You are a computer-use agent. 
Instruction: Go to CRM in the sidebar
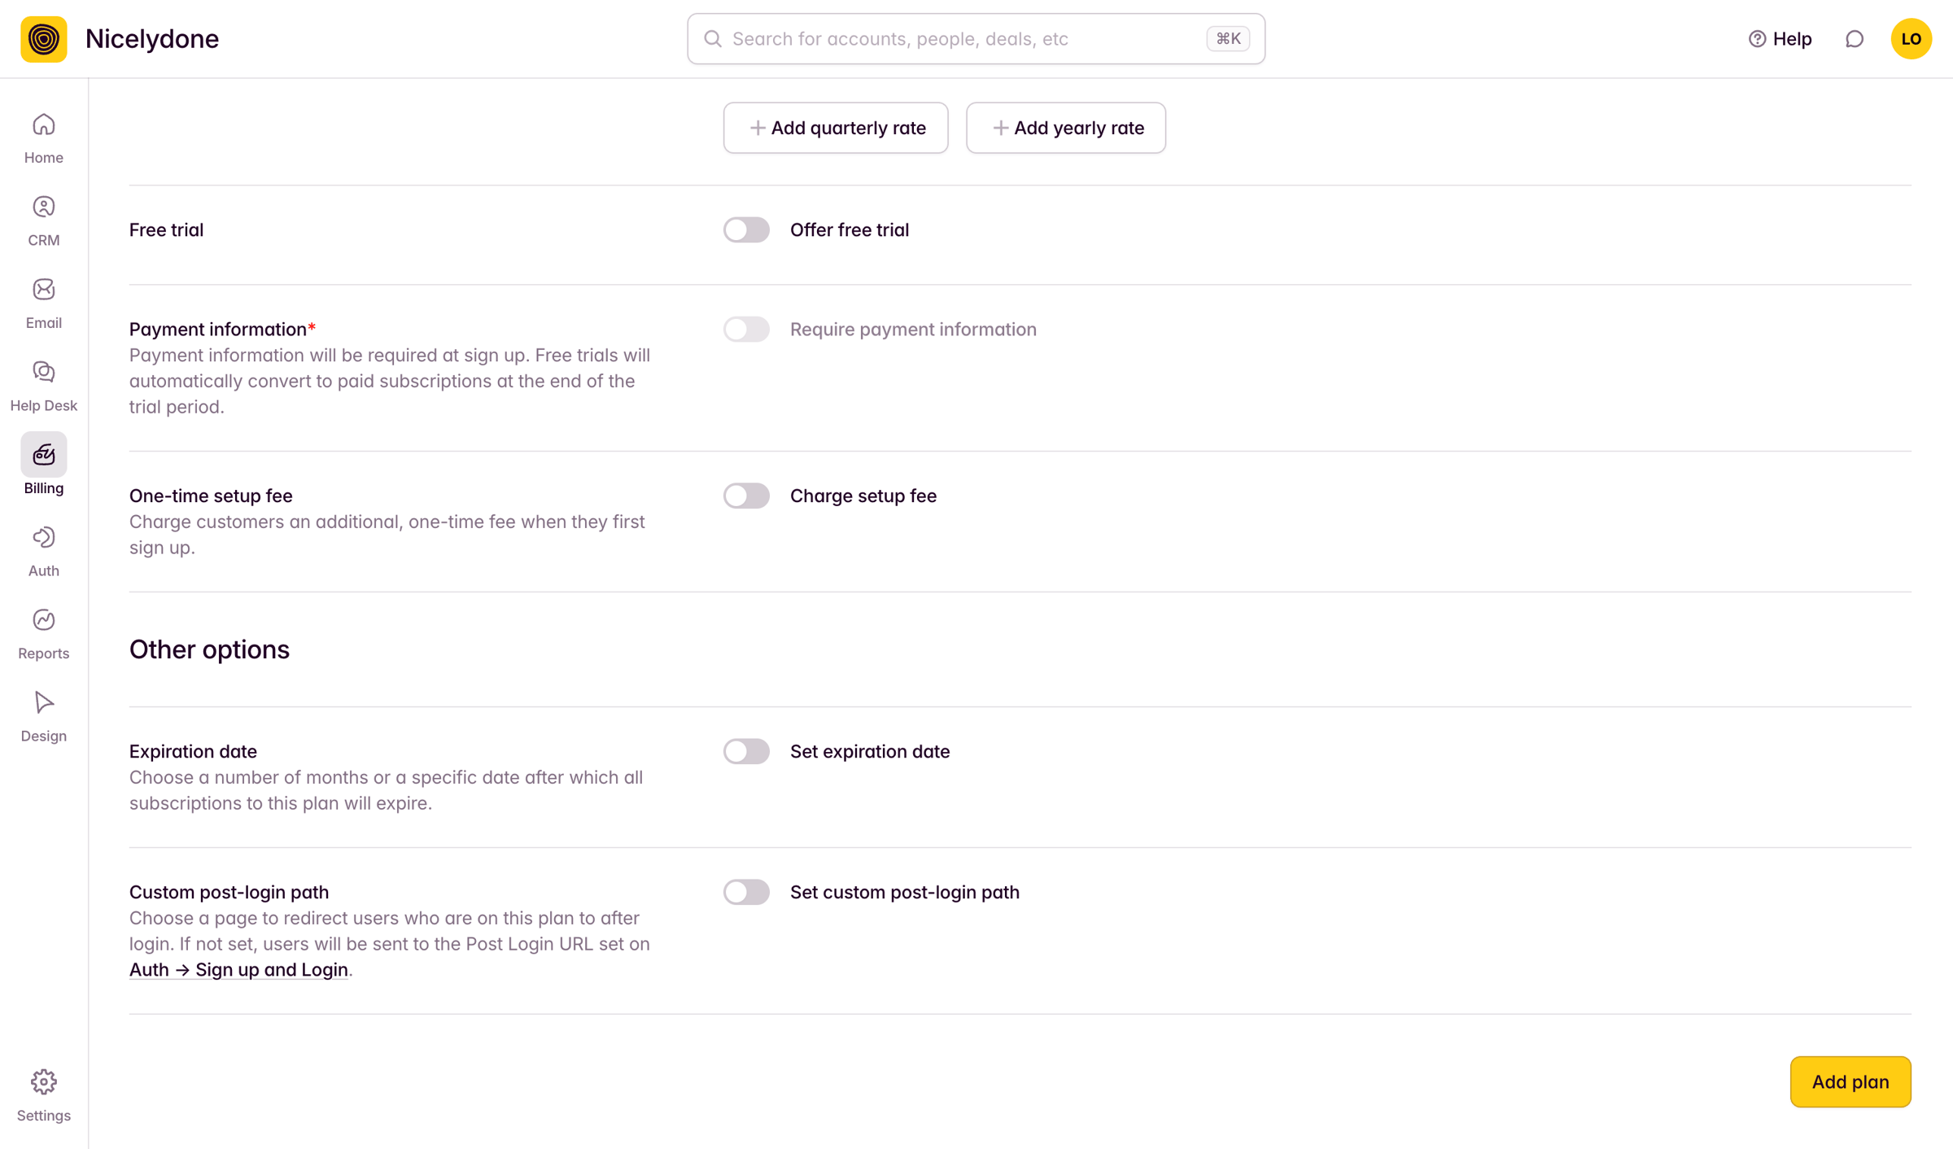tap(43, 221)
